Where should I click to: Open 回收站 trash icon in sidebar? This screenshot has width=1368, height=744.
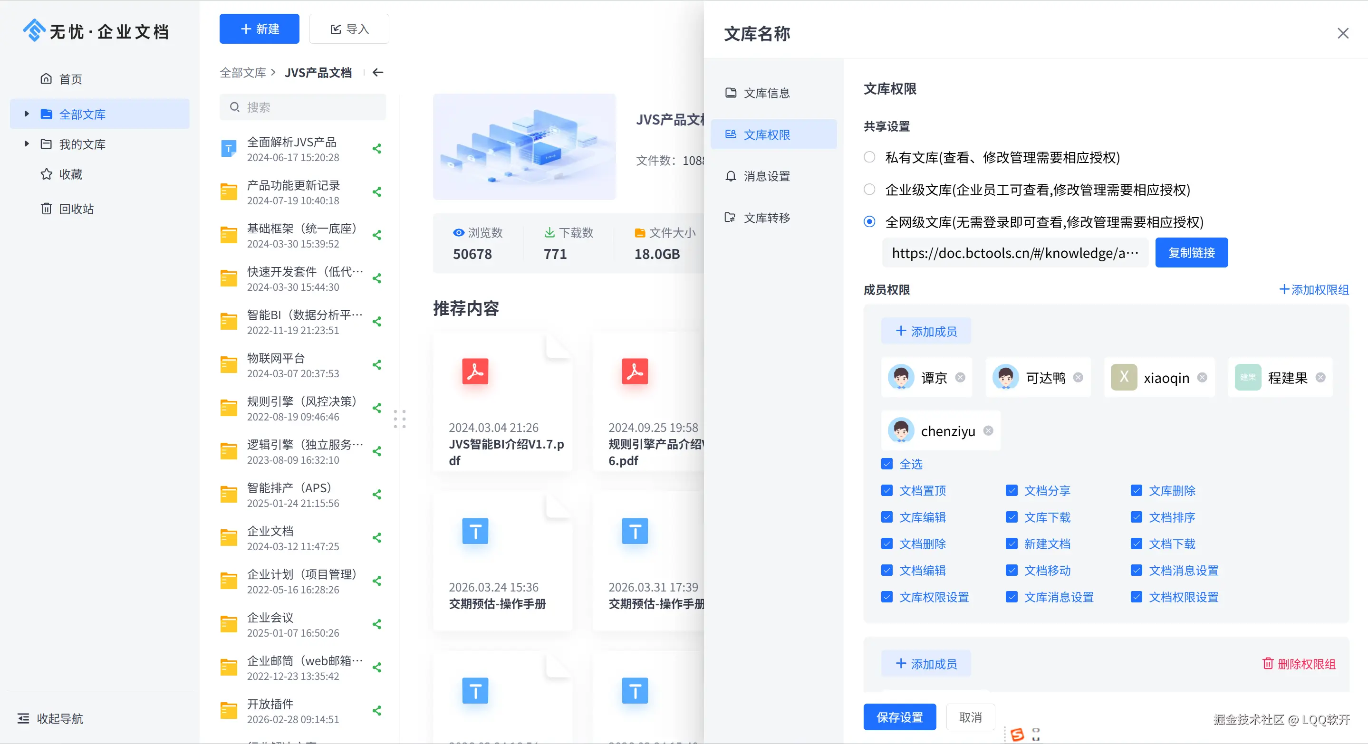(x=47, y=209)
